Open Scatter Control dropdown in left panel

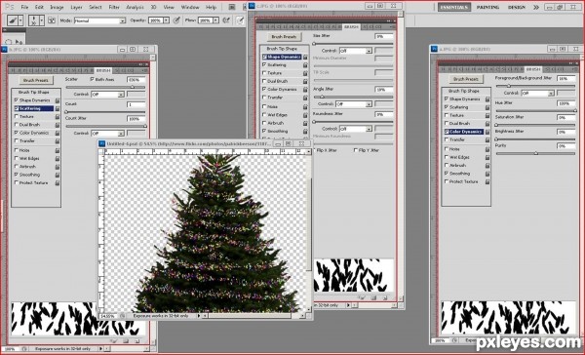108,95
